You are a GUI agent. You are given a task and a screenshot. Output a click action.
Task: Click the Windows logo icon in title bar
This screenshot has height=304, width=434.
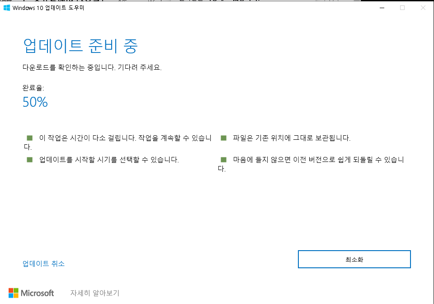[x=7, y=8]
